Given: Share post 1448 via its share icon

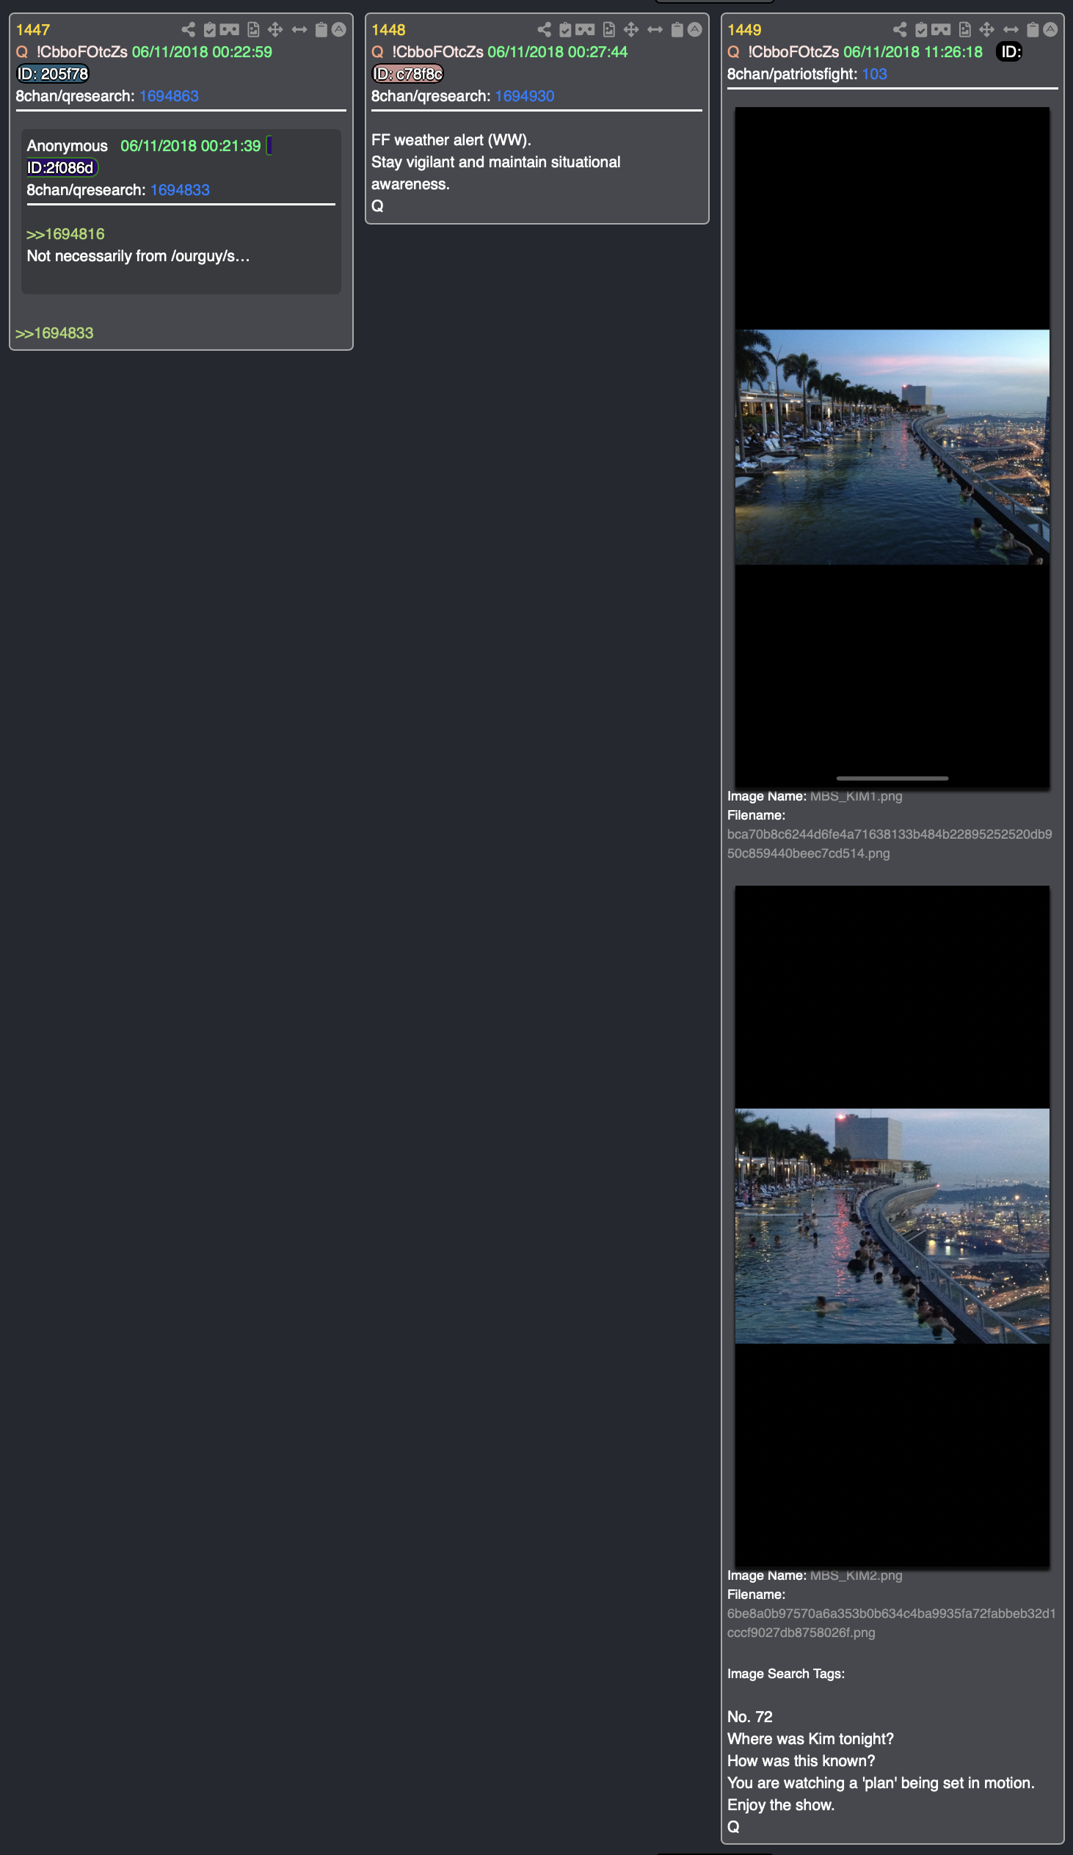Looking at the screenshot, I should [x=545, y=29].
